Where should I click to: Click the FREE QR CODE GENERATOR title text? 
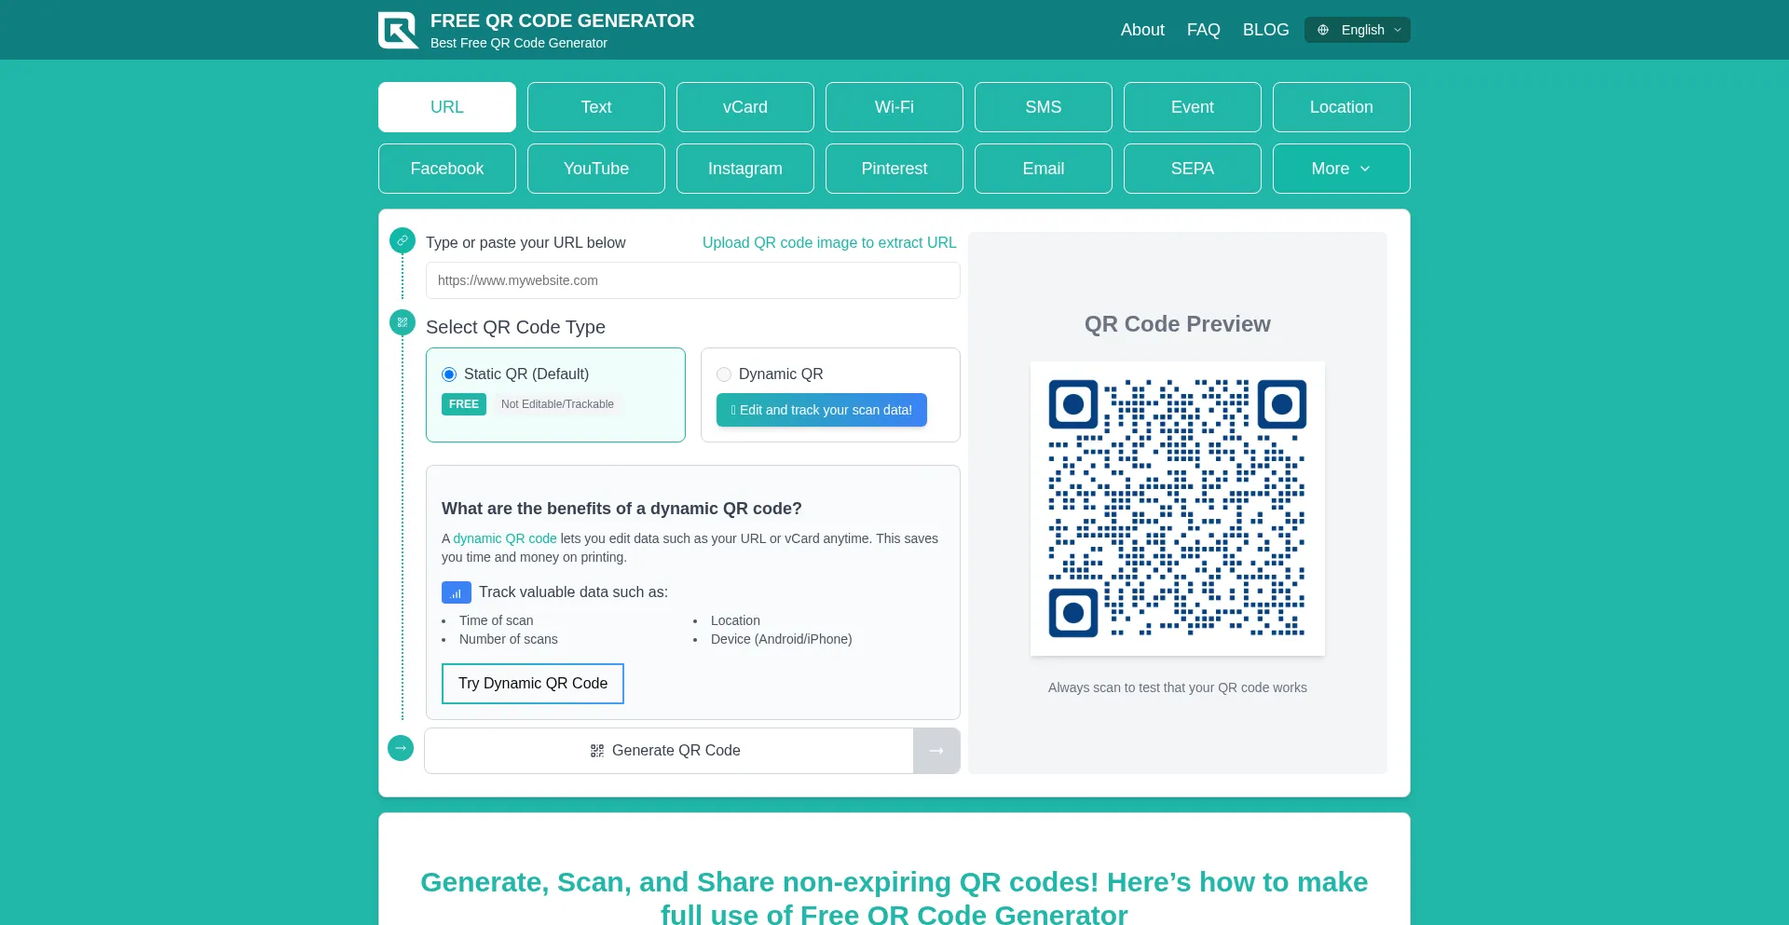(563, 20)
